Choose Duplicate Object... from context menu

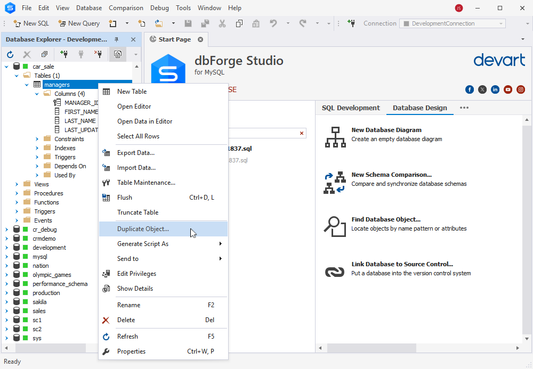[163, 229]
